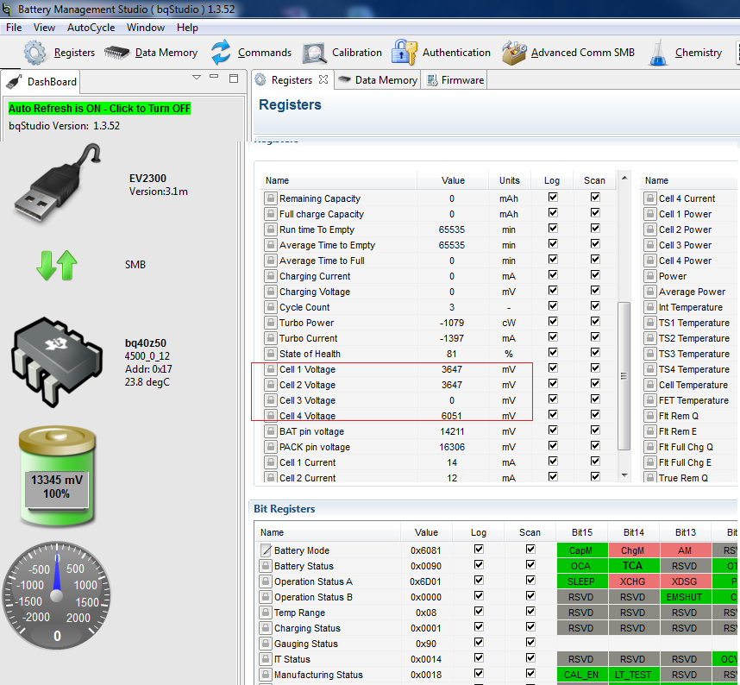Click the EMSHUT bit flag
The width and height of the screenshot is (740, 685).
[x=684, y=597]
